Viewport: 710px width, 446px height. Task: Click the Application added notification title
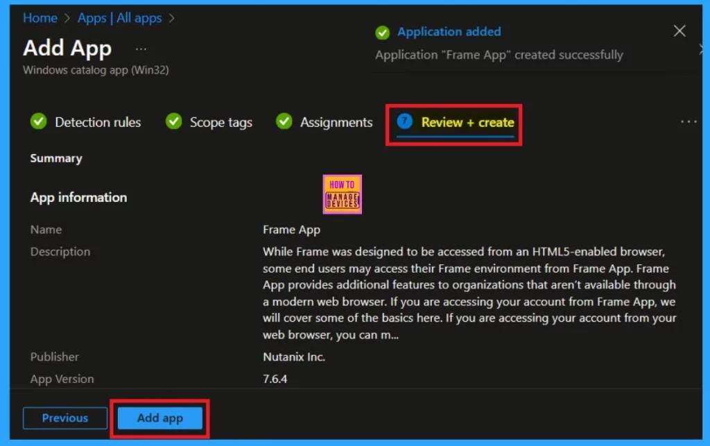449,32
